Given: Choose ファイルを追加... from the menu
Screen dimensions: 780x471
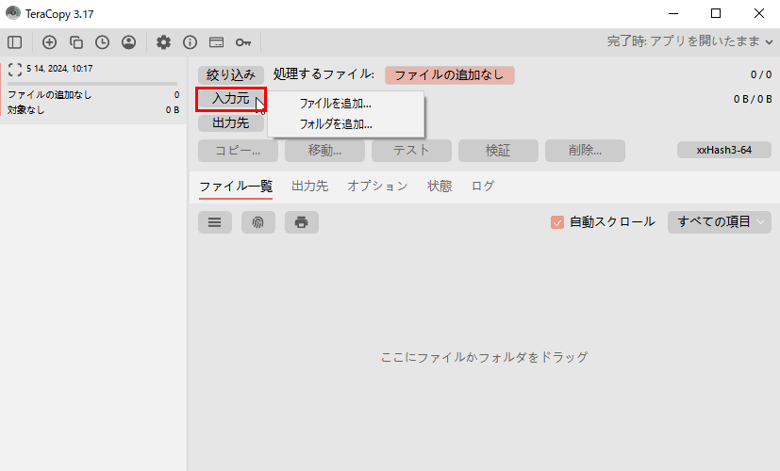Looking at the screenshot, I should click(346, 104).
